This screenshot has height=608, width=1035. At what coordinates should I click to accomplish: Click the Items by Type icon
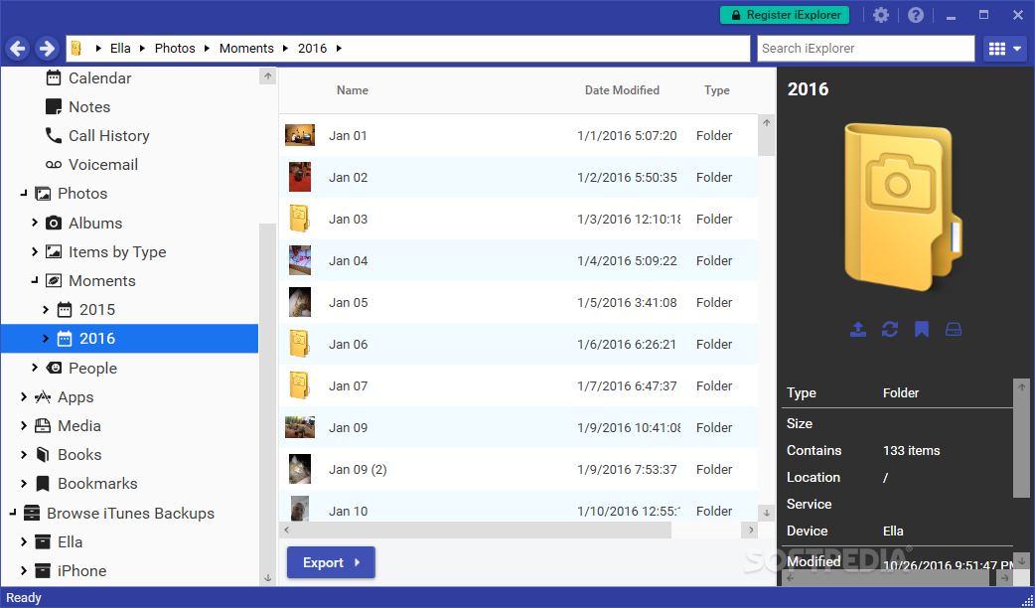[54, 251]
